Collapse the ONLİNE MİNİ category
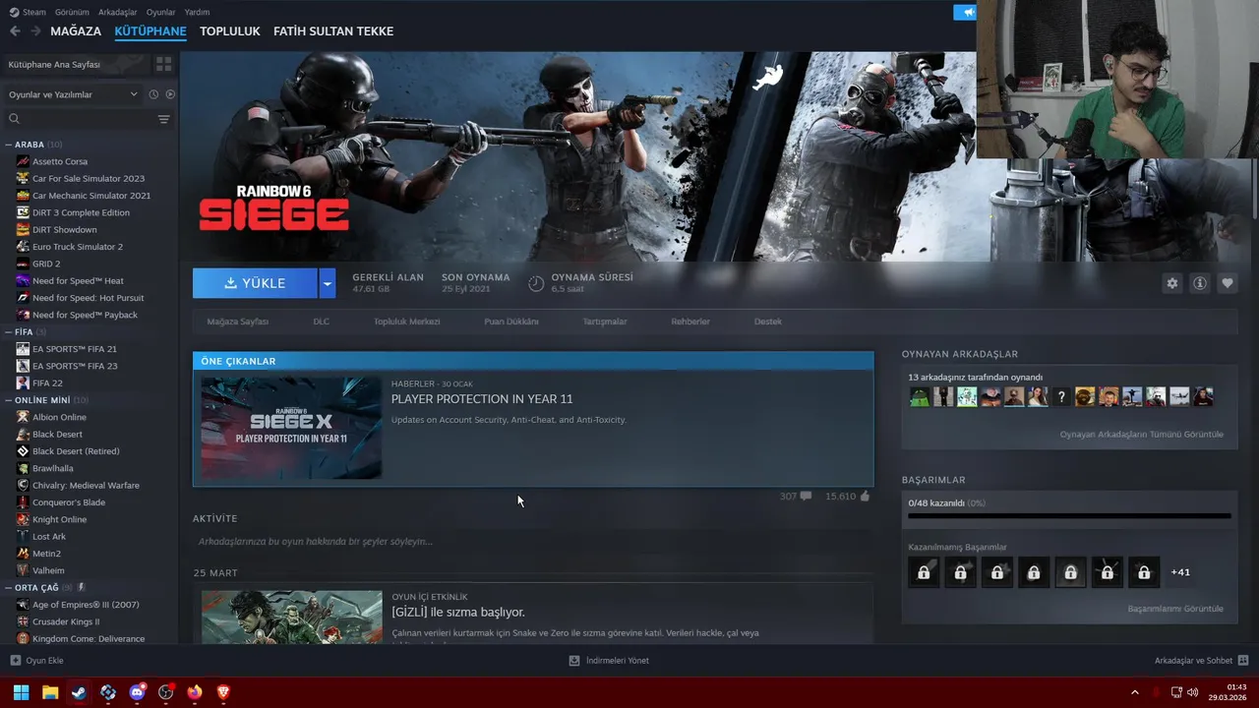This screenshot has width=1259, height=708. [9, 400]
